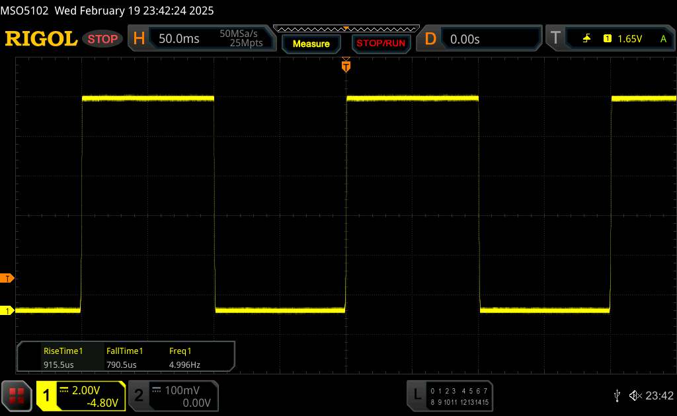
Task: Click the waveform memory position bar
Action: click(346, 29)
